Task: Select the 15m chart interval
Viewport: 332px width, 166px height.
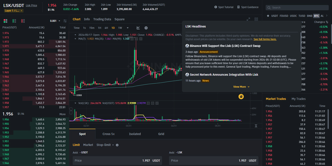Action: 92,28
